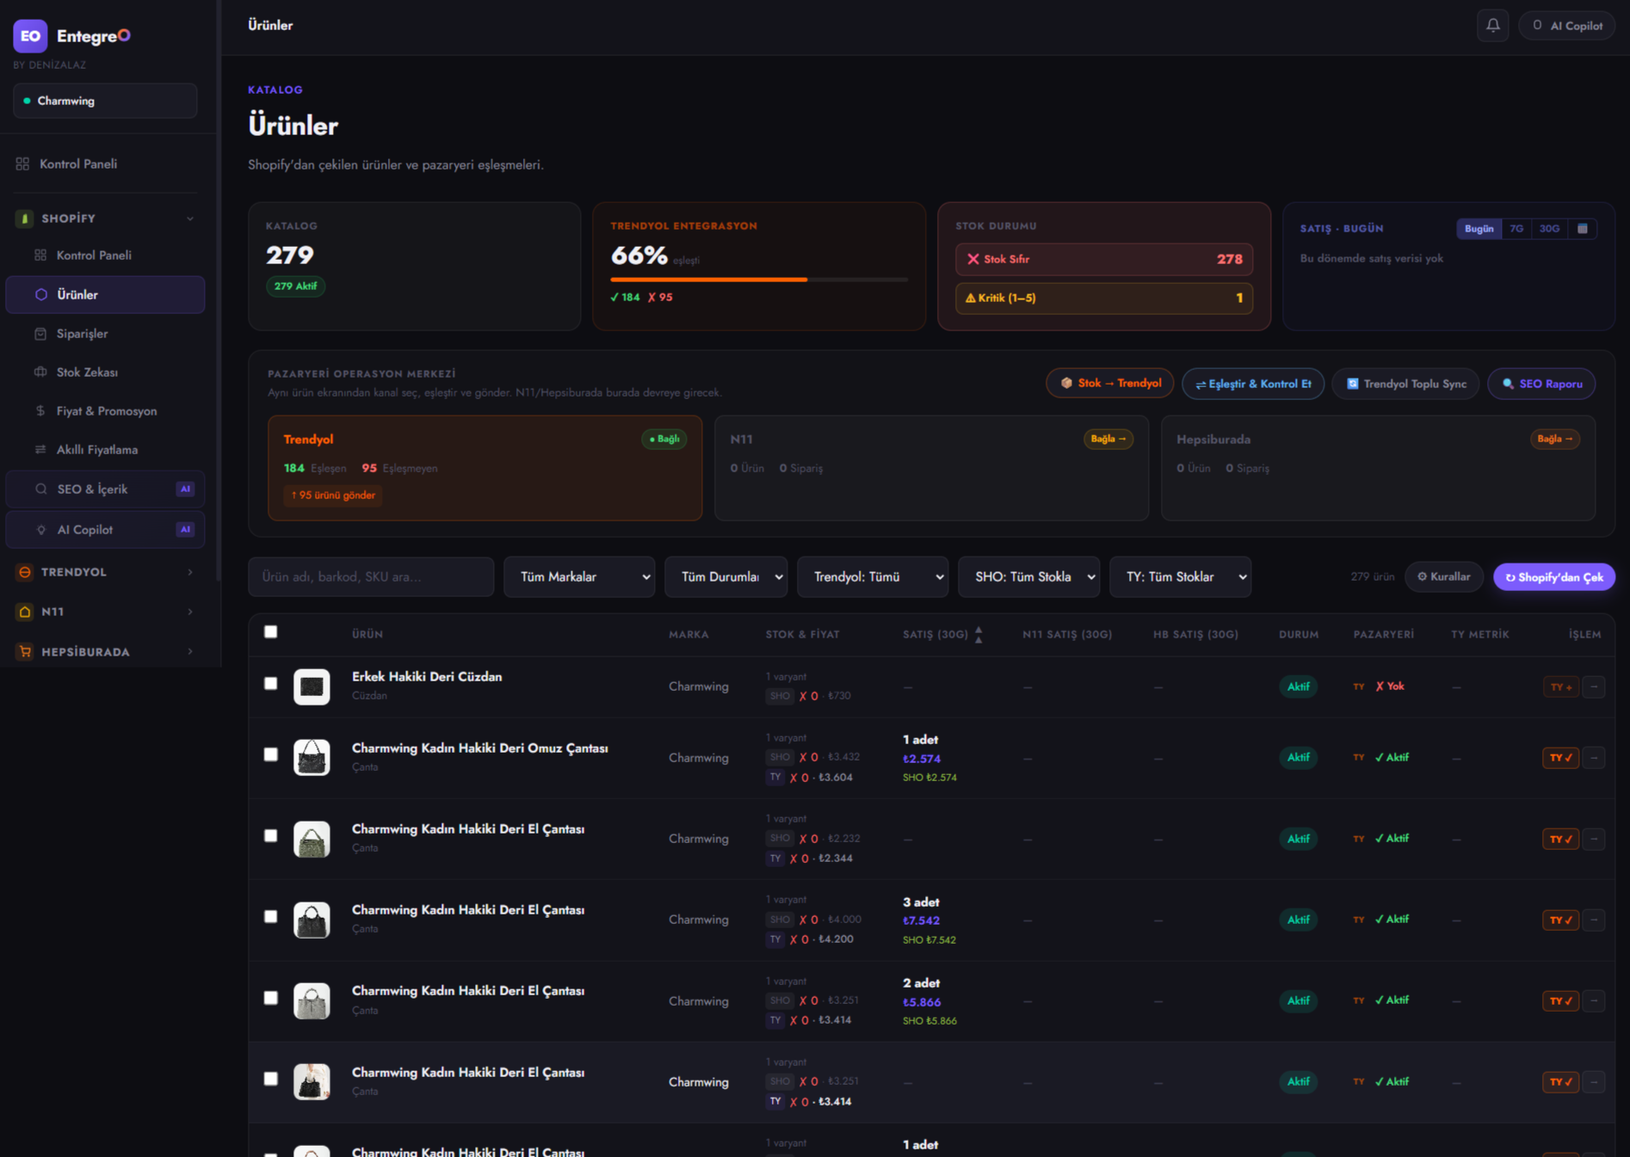Viewport: 1630px width, 1157px height.
Task: Click the notification bell icon
Action: point(1492,26)
